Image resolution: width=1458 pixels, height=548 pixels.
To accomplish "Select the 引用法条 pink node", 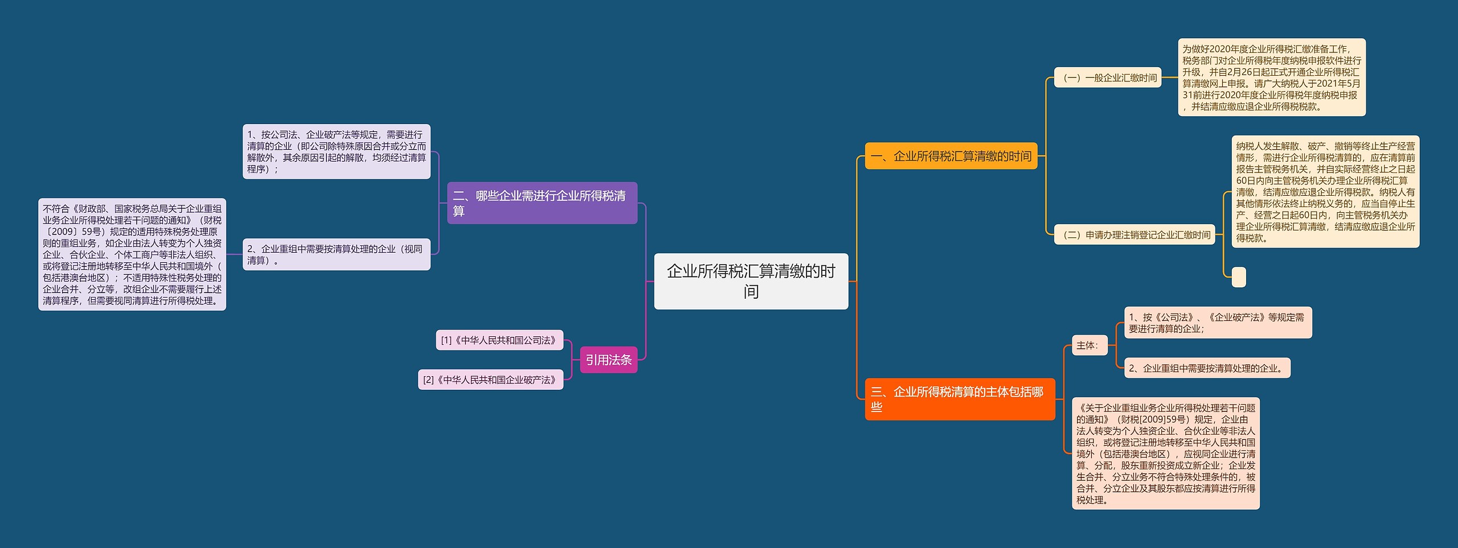I will pyautogui.click(x=609, y=360).
